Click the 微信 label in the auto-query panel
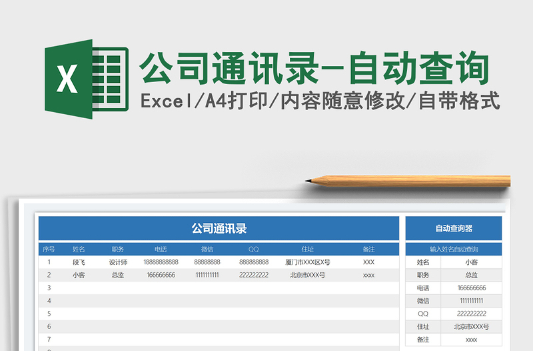Screen dimensions: 533x351 pyautogui.click(x=423, y=301)
